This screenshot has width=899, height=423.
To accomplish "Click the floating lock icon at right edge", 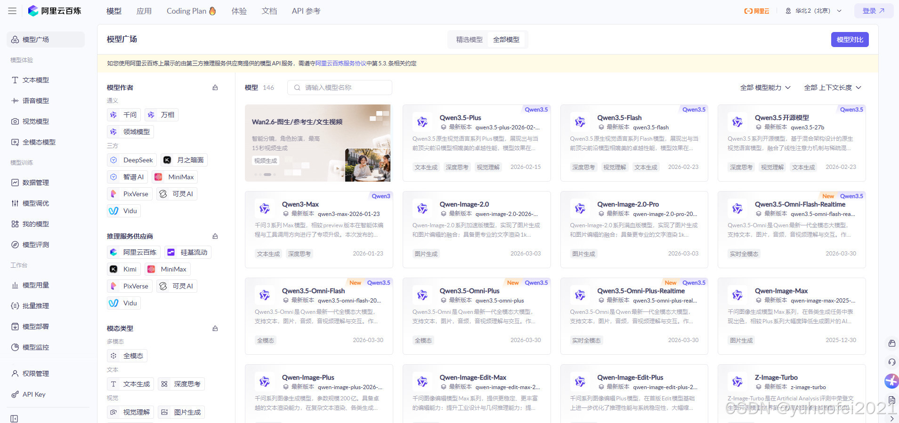I will [x=891, y=343].
